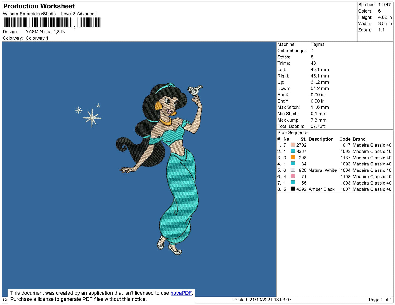The width and height of the screenshot is (395, 305).
Task: Click the "Code" column header
Action: tap(345, 139)
